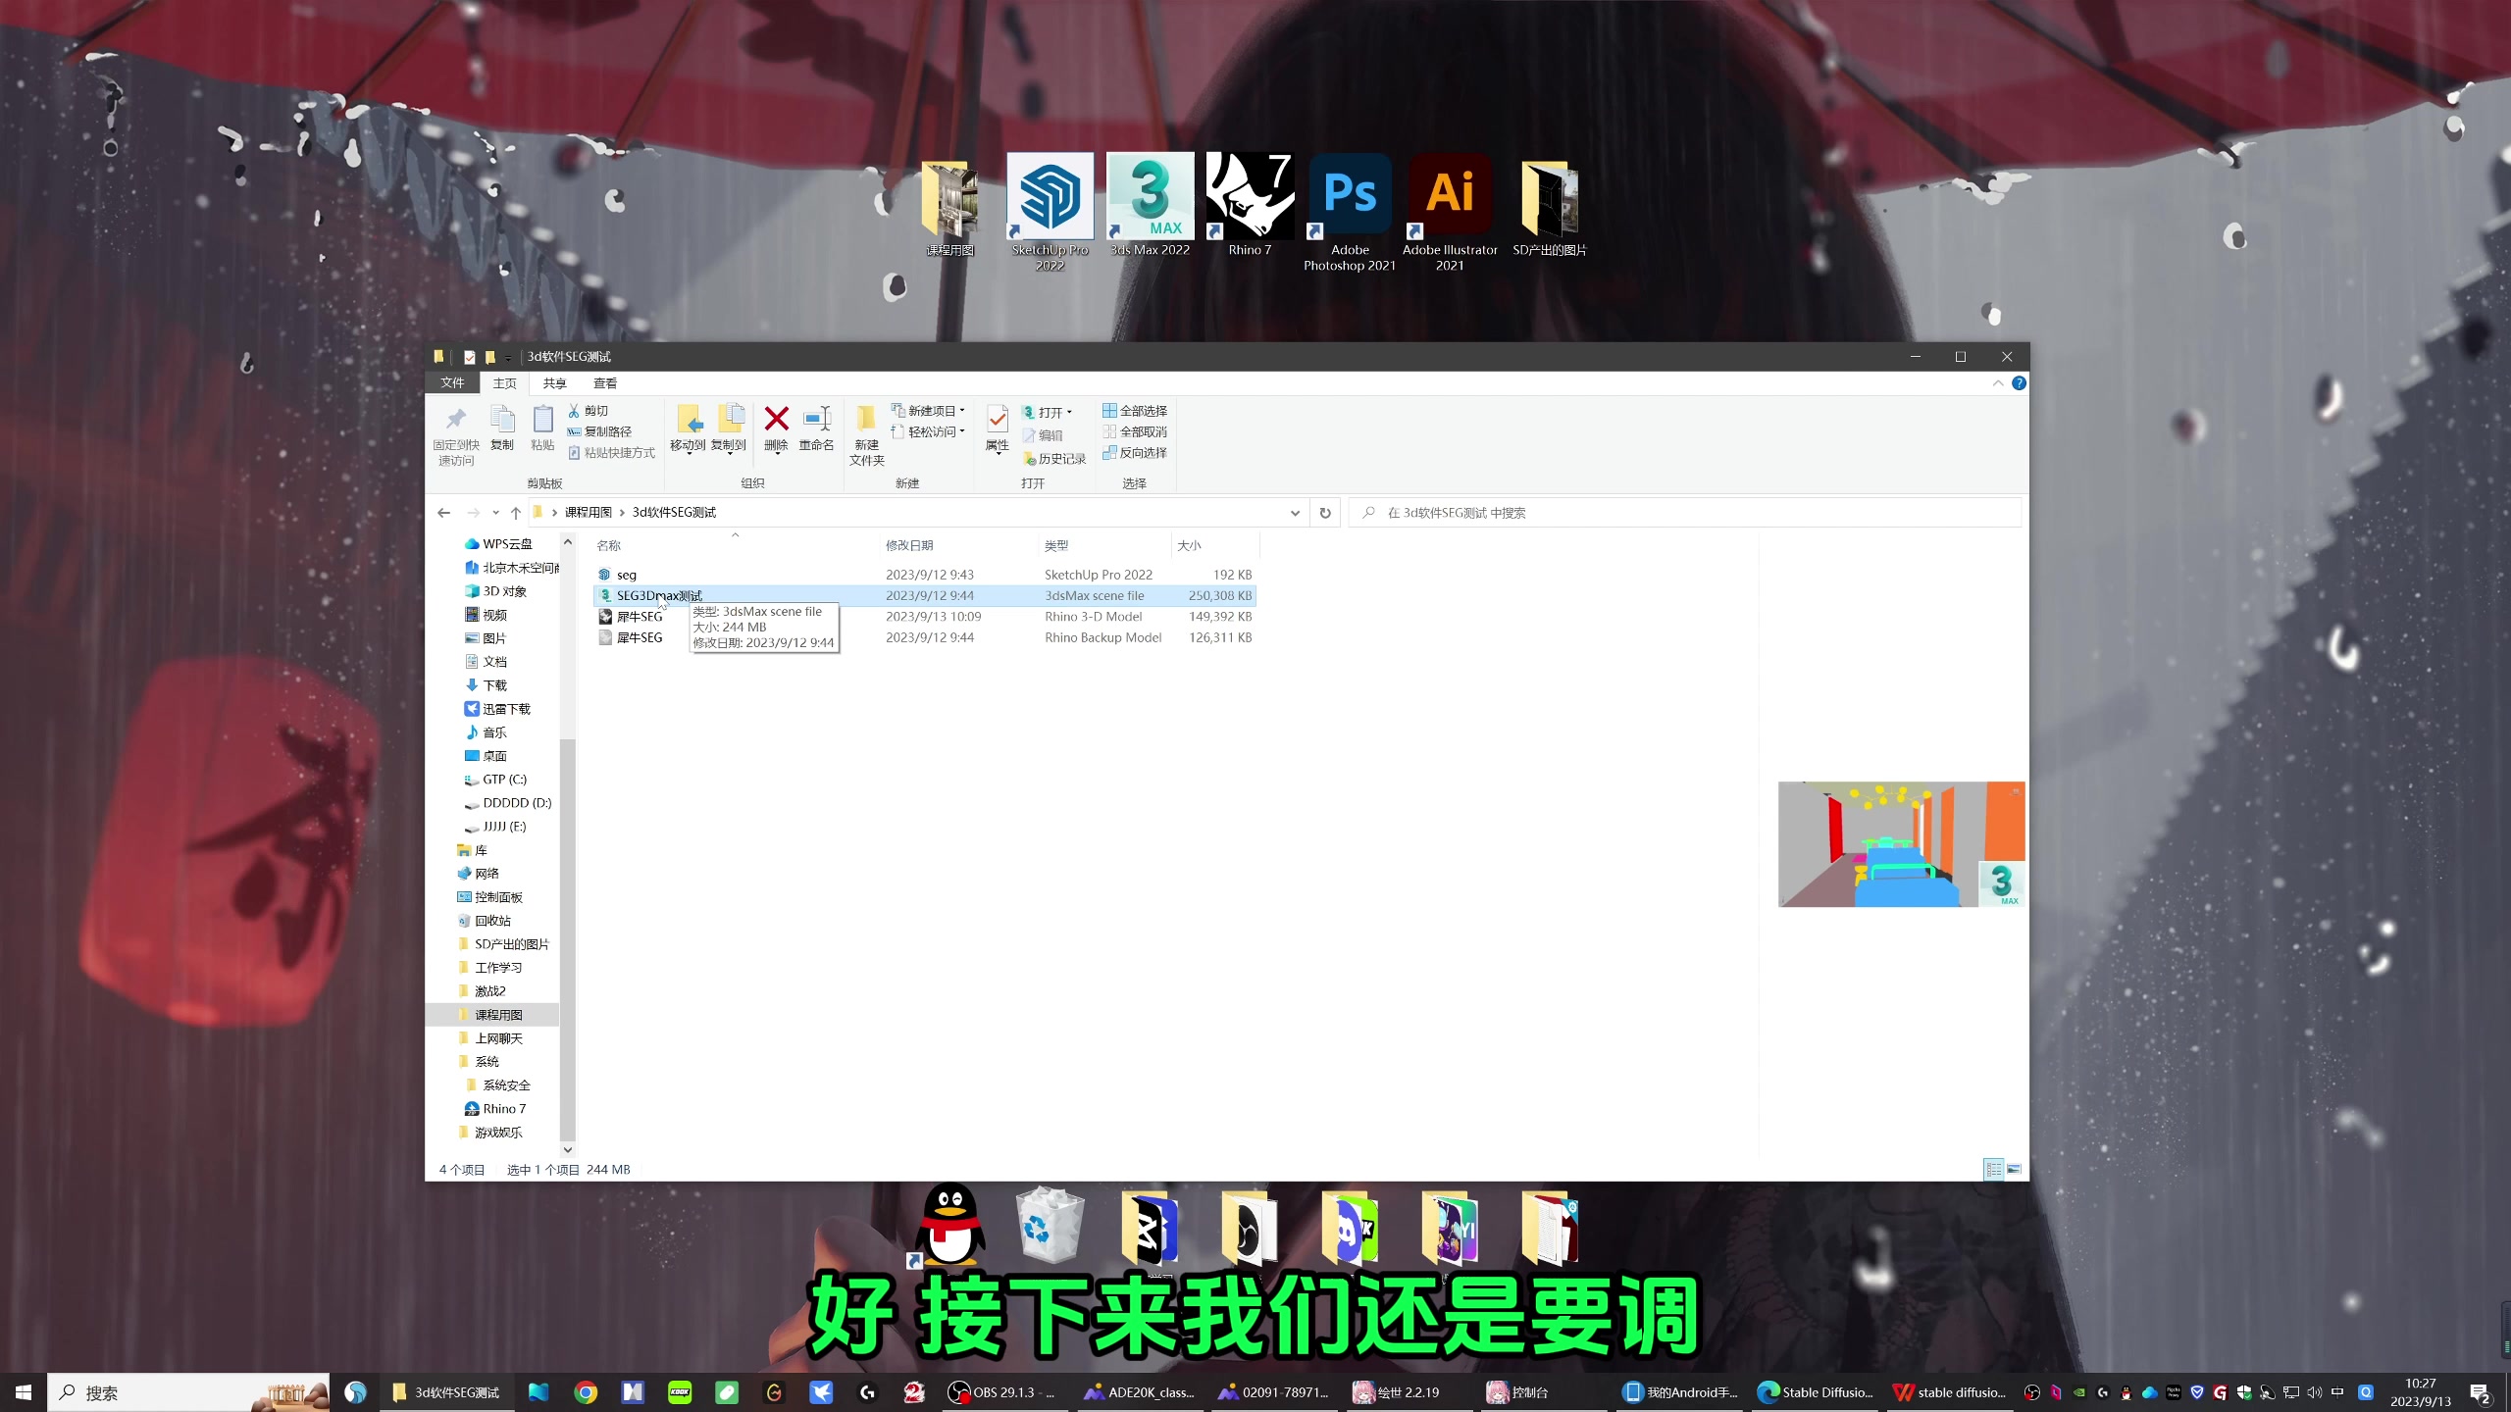Switch to large icons view toggle
This screenshot has height=1412, width=2511.
(x=2014, y=1169)
